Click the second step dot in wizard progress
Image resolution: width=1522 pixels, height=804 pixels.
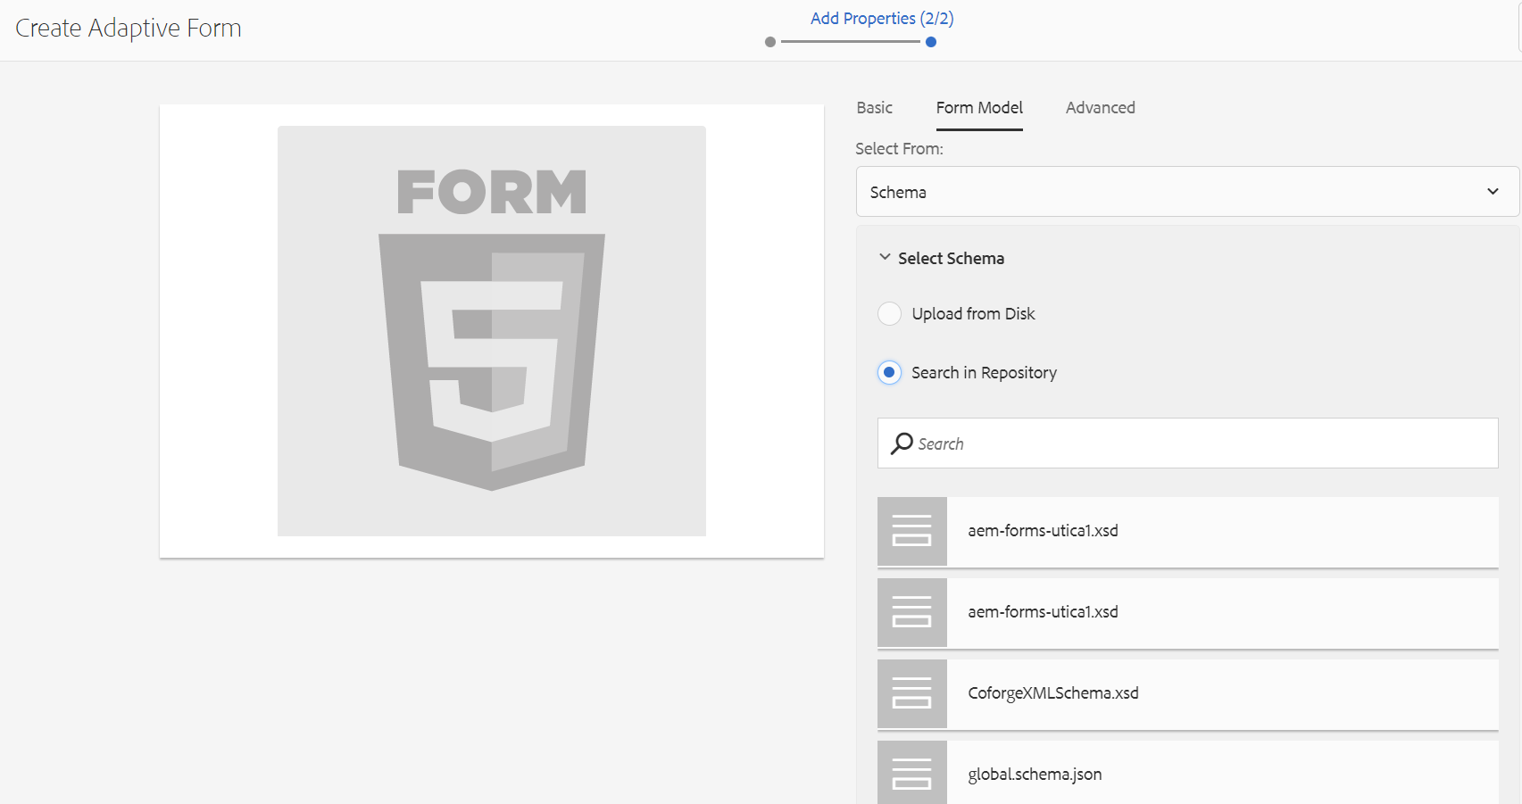click(x=931, y=42)
